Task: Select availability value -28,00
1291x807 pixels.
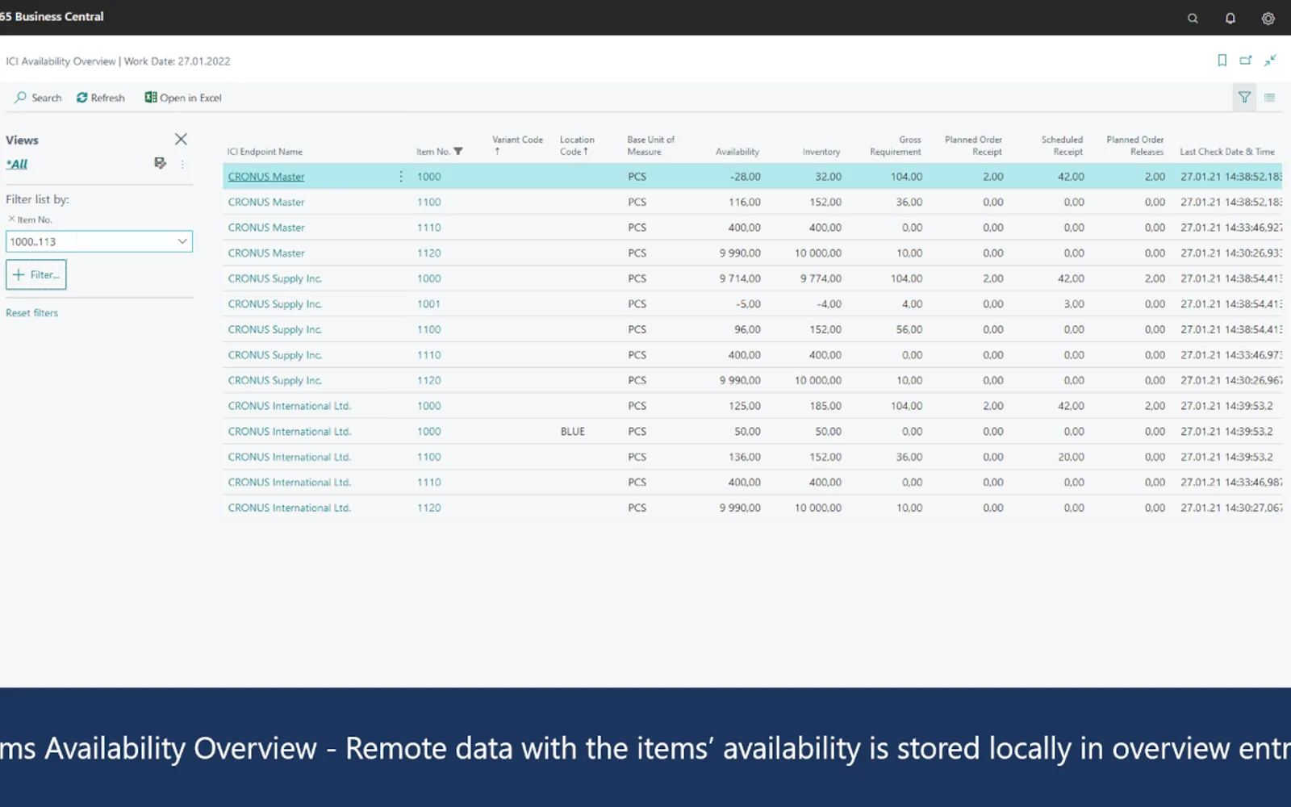Action: click(x=745, y=177)
